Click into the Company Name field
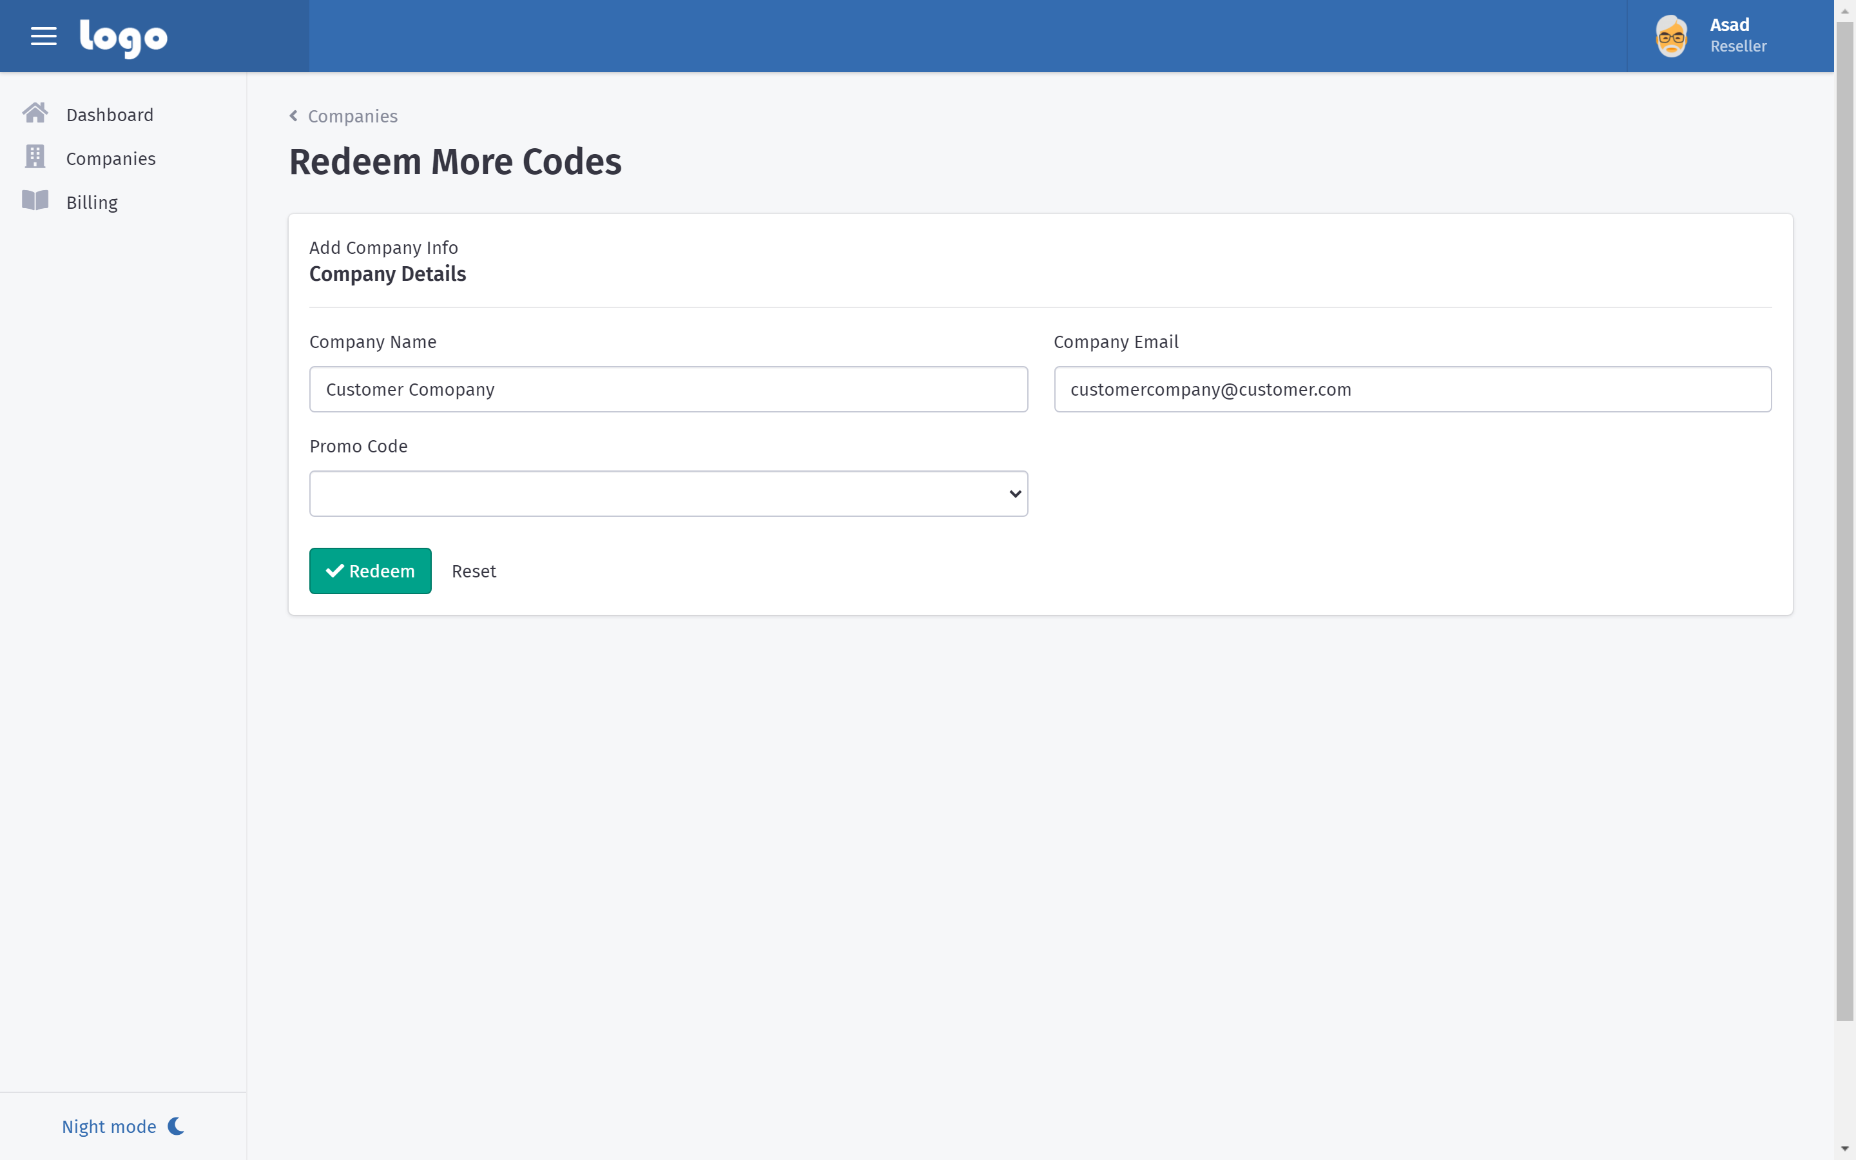This screenshot has width=1856, height=1160. pos(668,389)
